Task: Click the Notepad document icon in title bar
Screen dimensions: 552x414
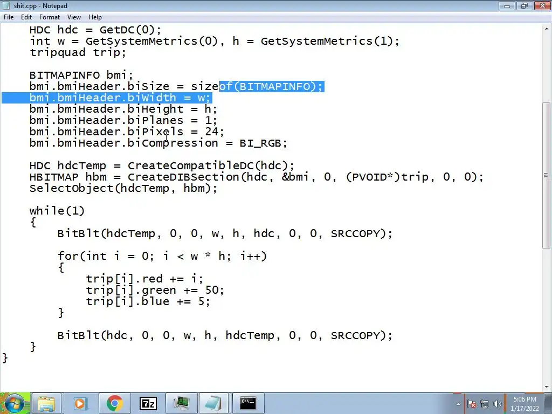Action: click(6, 5)
